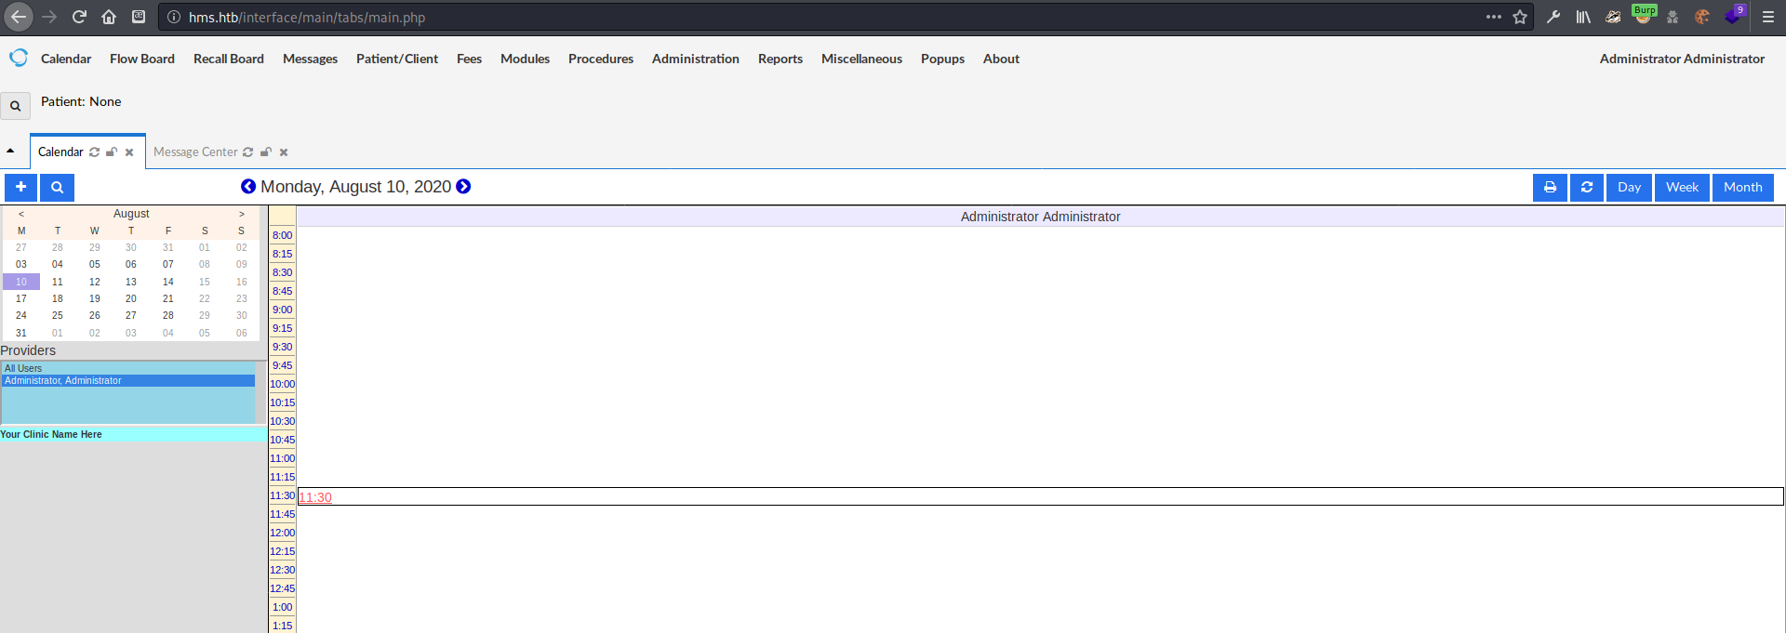Click the blue refresh calendar button
The width and height of the screenshot is (1786, 633).
1587,188
